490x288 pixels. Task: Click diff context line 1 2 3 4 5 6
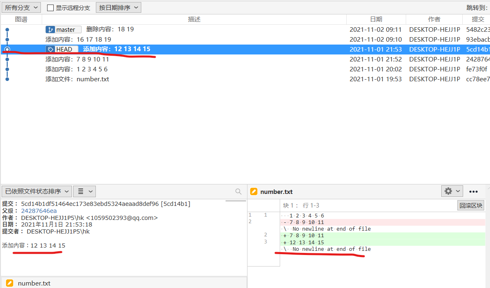coord(383,216)
